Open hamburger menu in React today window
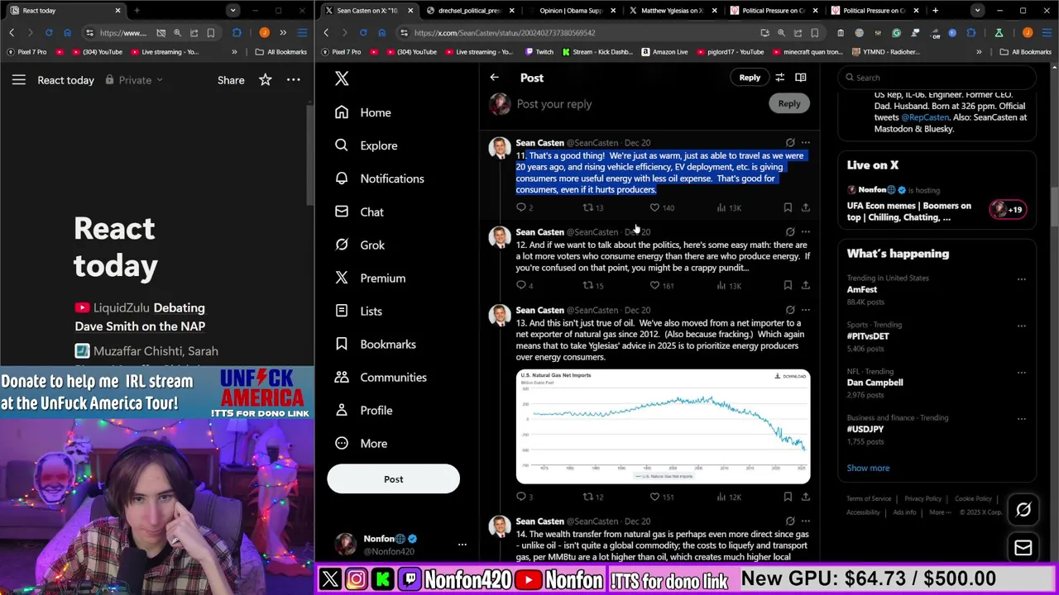The image size is (1059, 595). pyautogui.click(x=18, y=80)
